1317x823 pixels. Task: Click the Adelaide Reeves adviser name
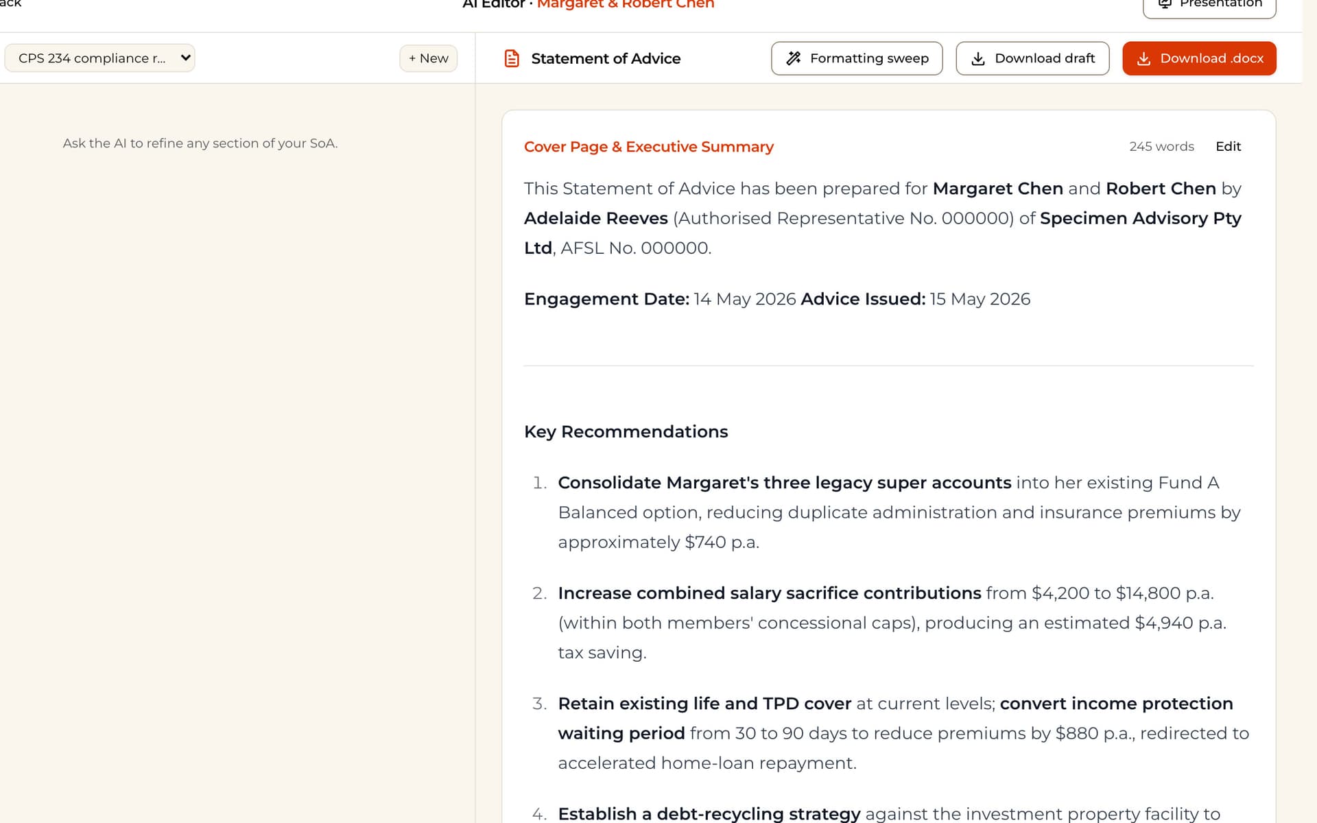[595, 218]
